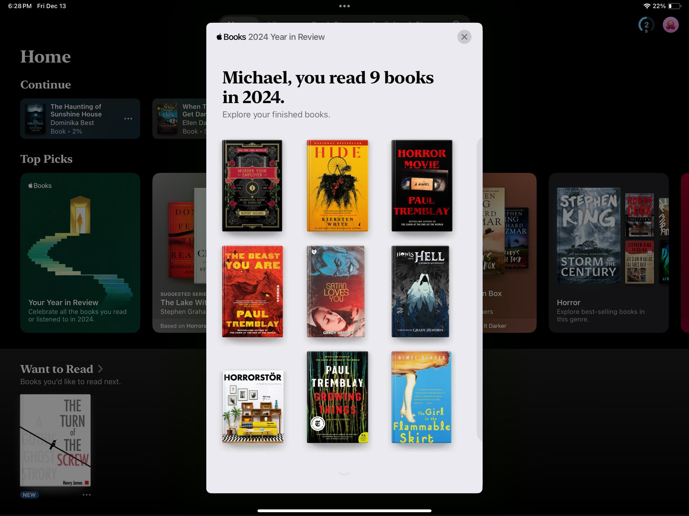
Task: Open more options under Turn of the Screw
Action: coord(86,495)
